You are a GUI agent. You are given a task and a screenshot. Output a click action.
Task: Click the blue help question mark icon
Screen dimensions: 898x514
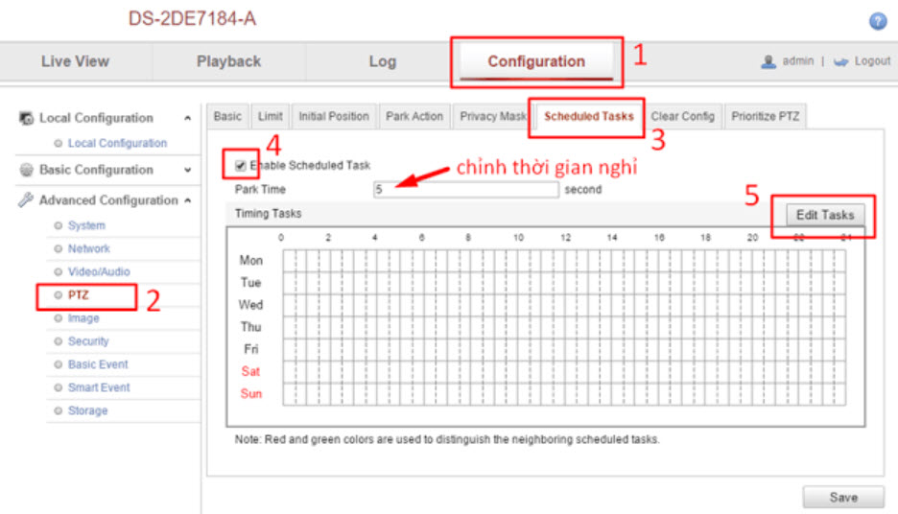877,20
